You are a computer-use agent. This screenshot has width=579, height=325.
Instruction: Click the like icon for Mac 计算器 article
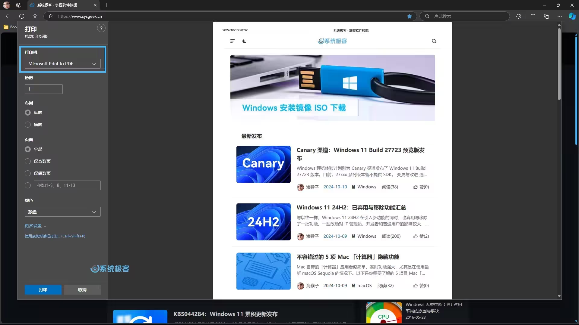pyautogui.click(x=416, y=286)
